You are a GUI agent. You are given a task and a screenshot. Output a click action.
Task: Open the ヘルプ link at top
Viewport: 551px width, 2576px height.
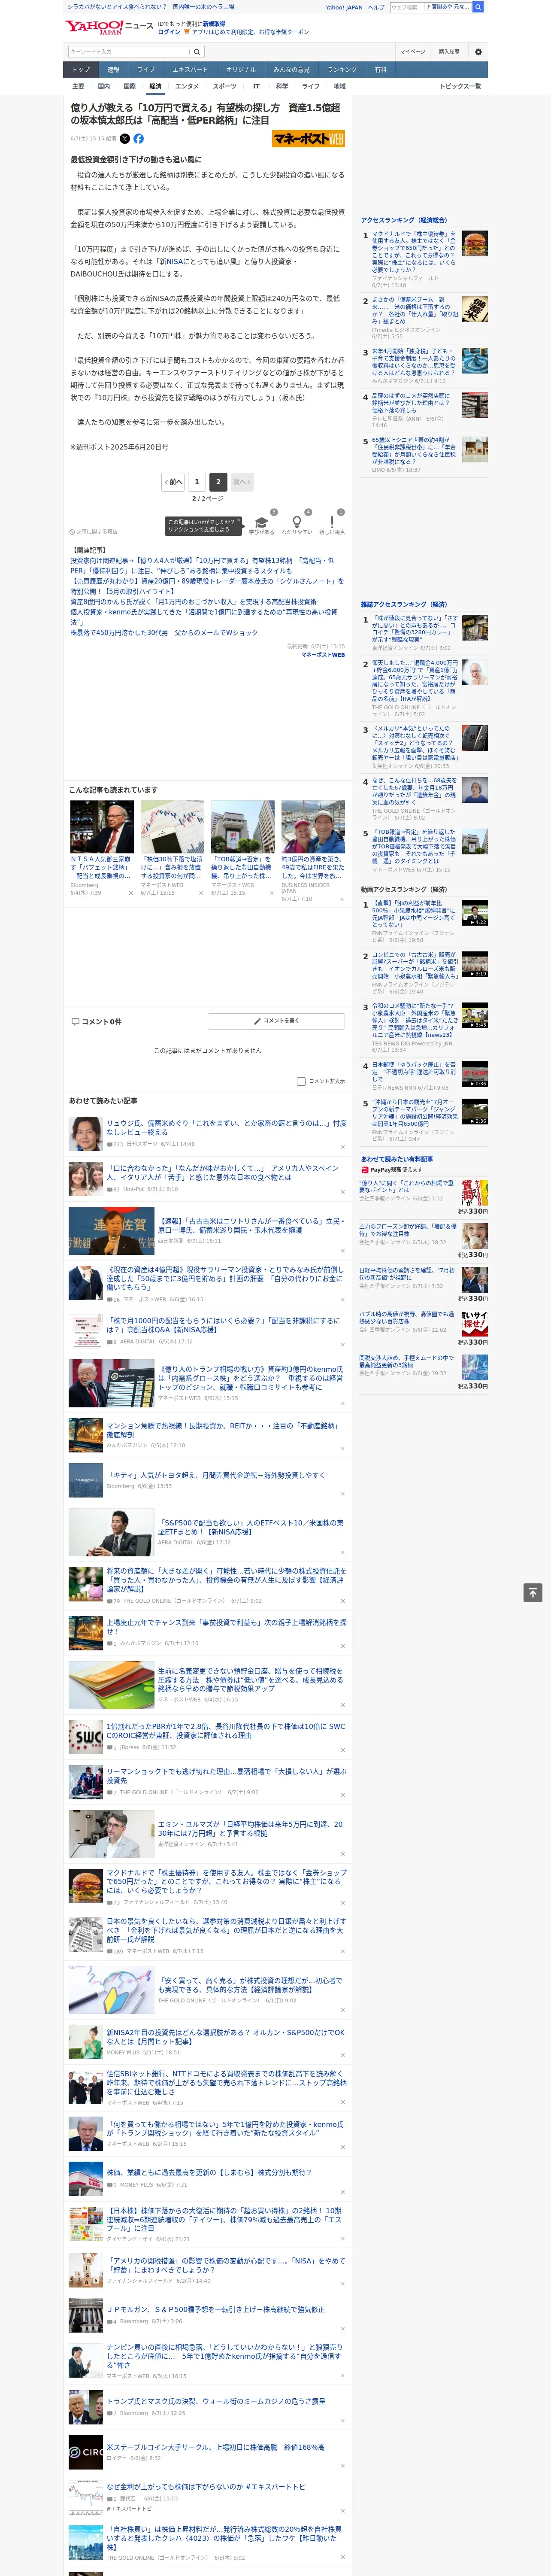coord(375,7)
